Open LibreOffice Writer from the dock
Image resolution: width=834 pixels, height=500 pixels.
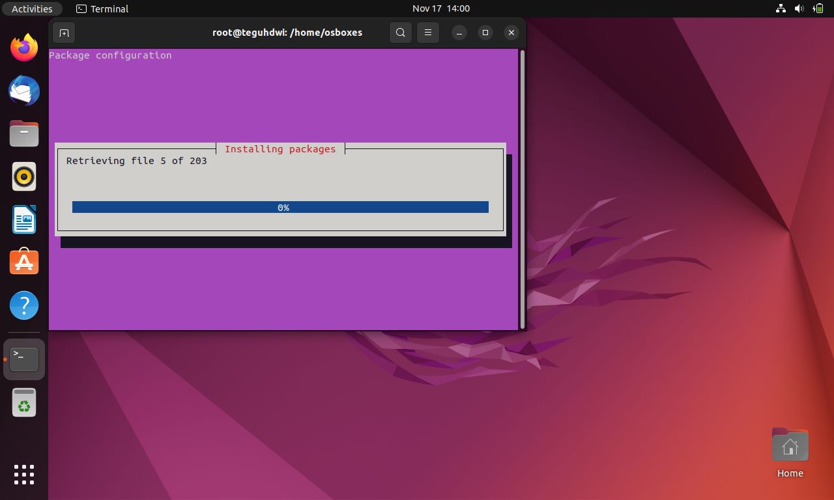tap(24, 219)
